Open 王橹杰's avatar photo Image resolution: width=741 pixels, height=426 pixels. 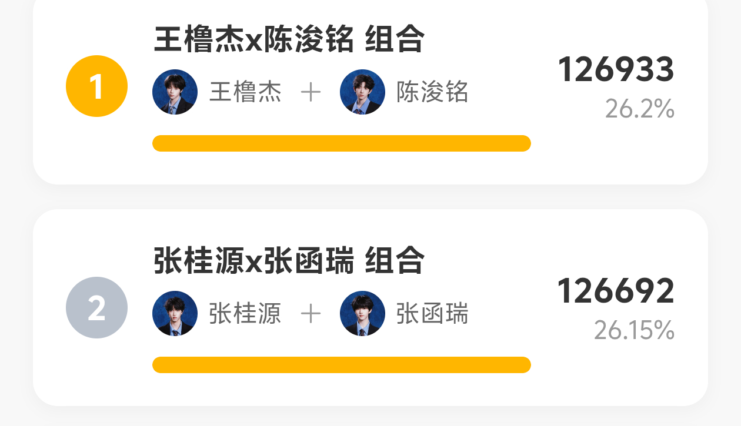[175, 92]
